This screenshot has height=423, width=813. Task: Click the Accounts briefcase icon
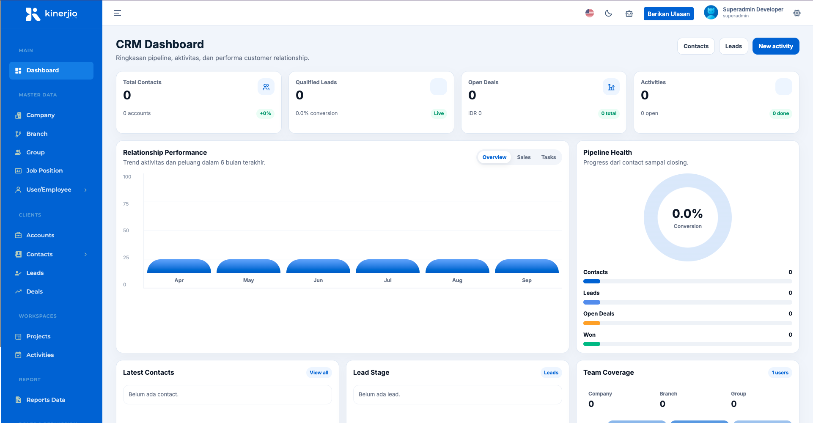tap(18, 235)
